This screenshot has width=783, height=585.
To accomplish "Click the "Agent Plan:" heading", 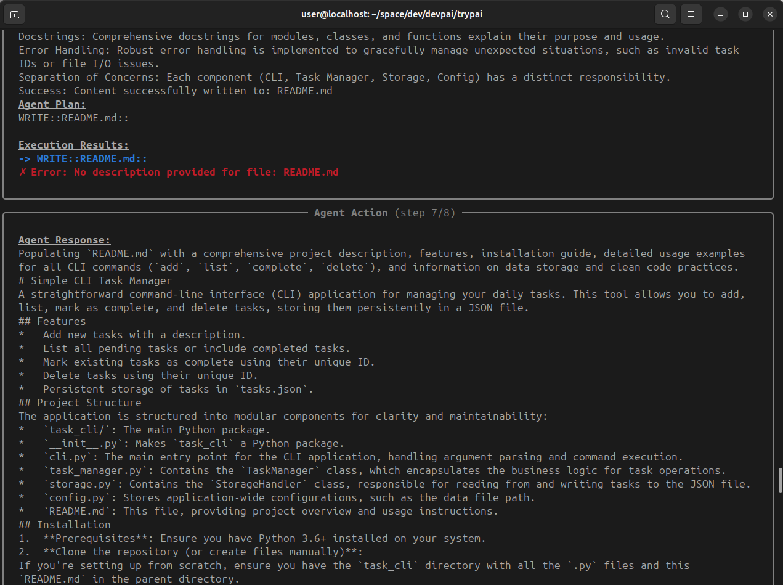I will [52, 104].
